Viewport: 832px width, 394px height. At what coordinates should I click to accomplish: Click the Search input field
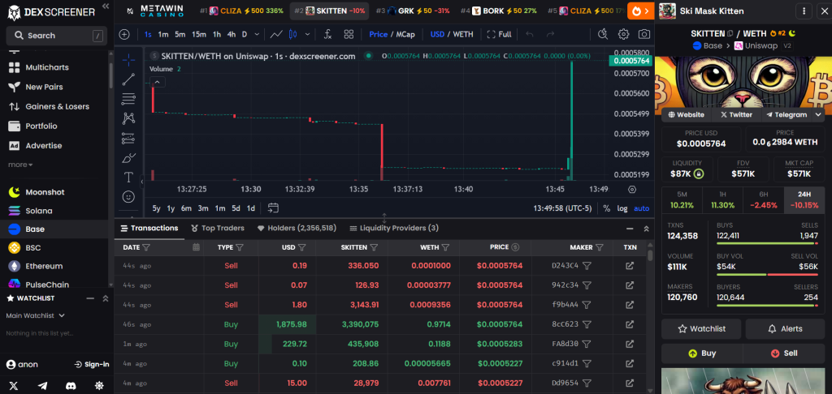(x=55, y=36)
